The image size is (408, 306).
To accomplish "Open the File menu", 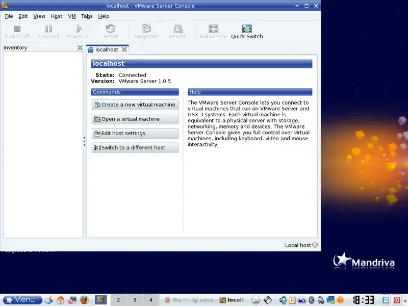I will coord(9,16).
